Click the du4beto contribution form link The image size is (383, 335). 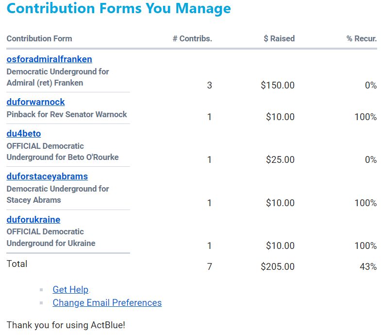pos(23,134)
